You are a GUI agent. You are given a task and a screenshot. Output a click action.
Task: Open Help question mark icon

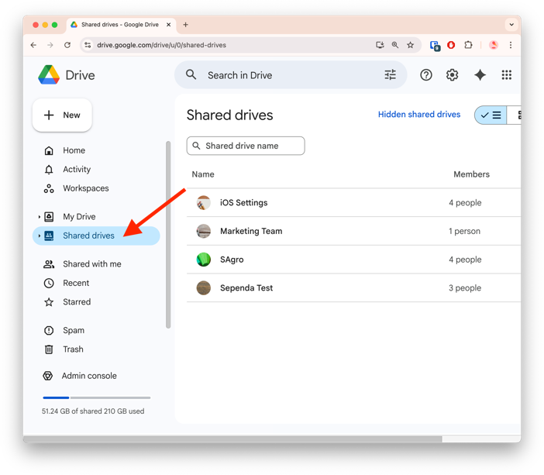[426, 75]
